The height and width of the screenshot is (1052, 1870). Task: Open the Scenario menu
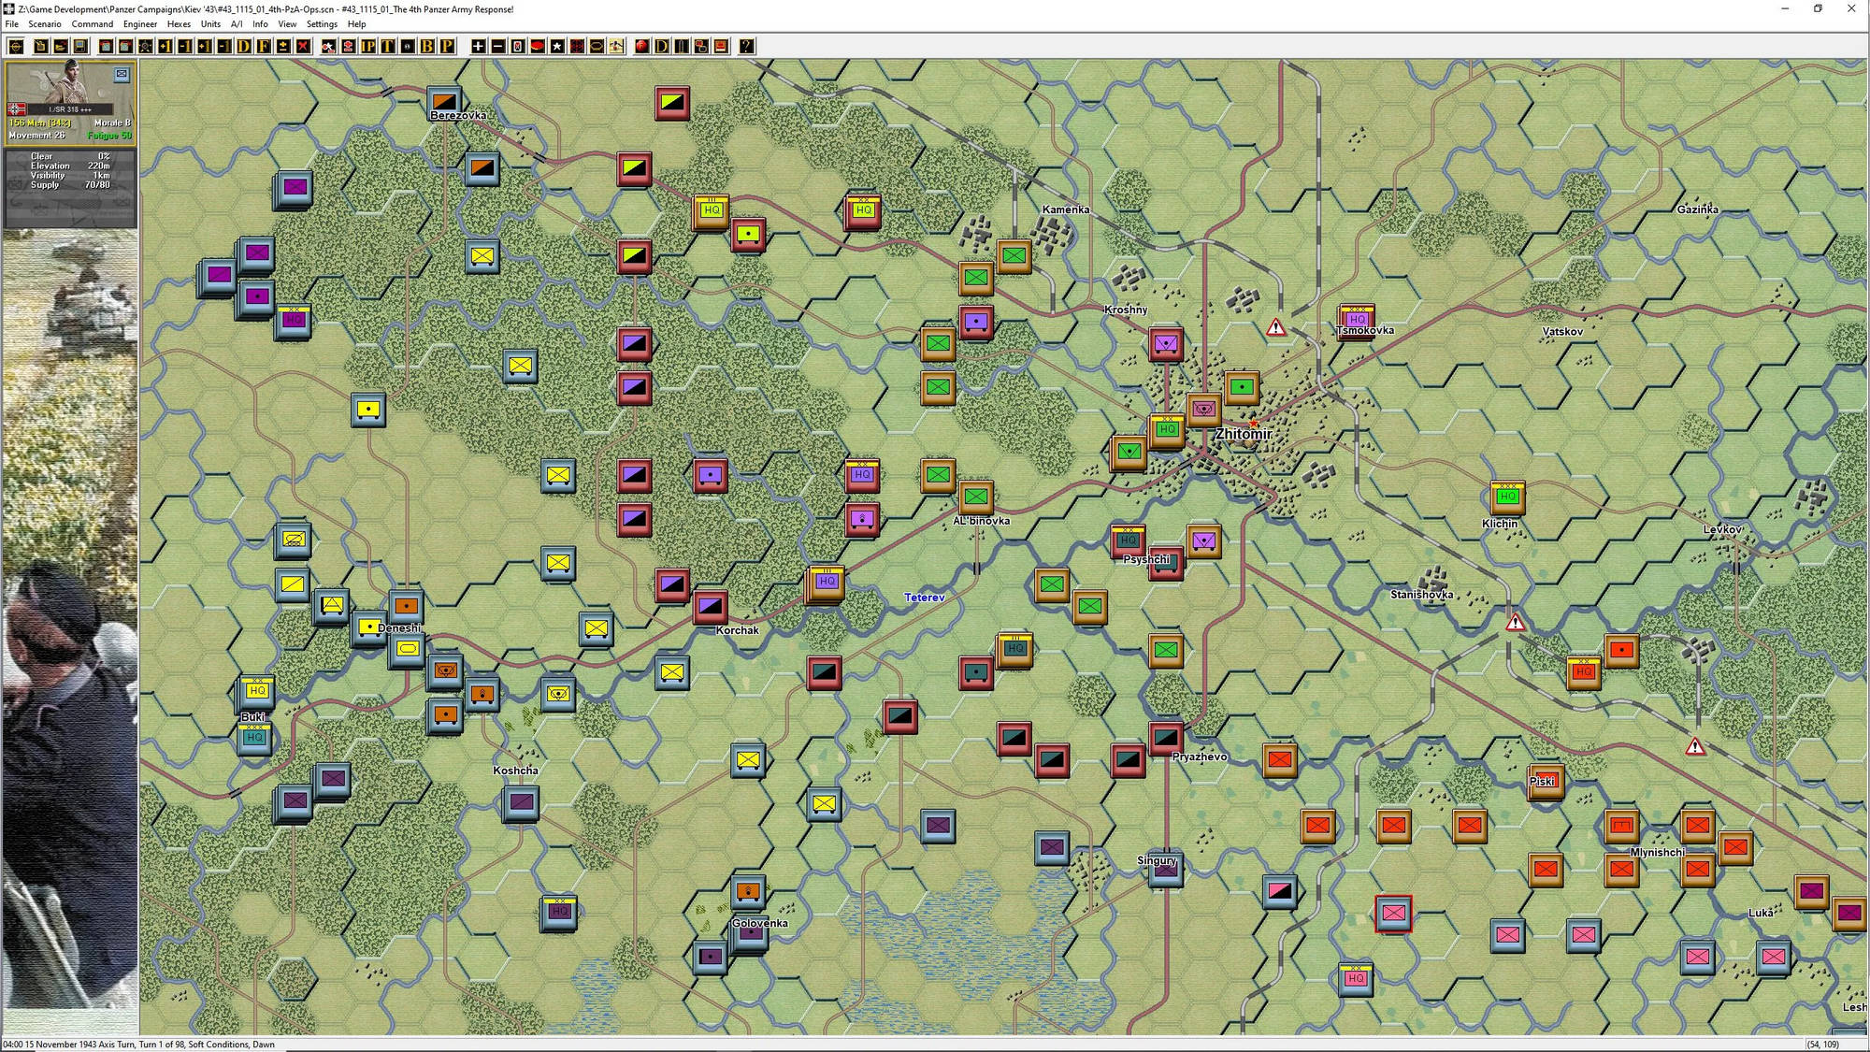point(44,23)
